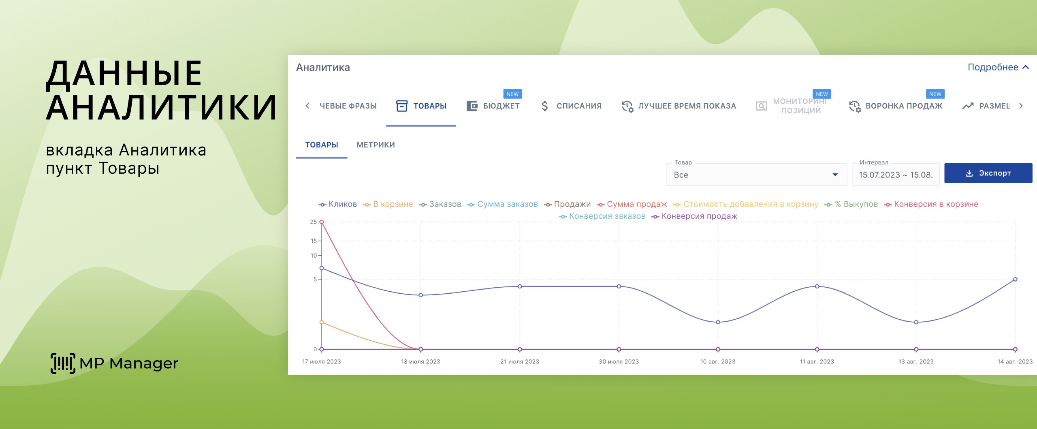Click the Мониторинг позиций search icon

pos(761,106)
